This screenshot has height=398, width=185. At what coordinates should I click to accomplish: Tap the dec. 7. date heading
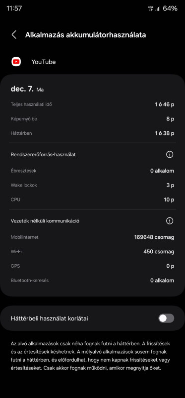pyautogui.click(x=22, y=89)
